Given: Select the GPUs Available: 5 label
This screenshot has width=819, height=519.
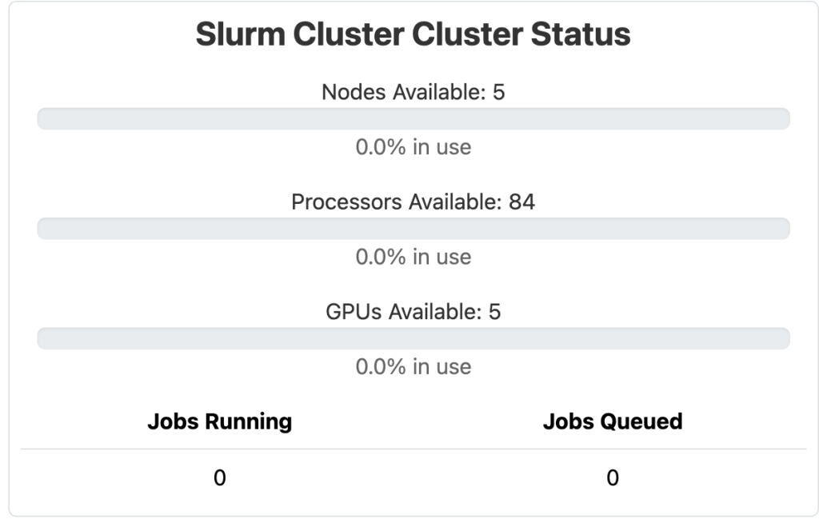Looking at the screenshot, I should tap(413, 312).
